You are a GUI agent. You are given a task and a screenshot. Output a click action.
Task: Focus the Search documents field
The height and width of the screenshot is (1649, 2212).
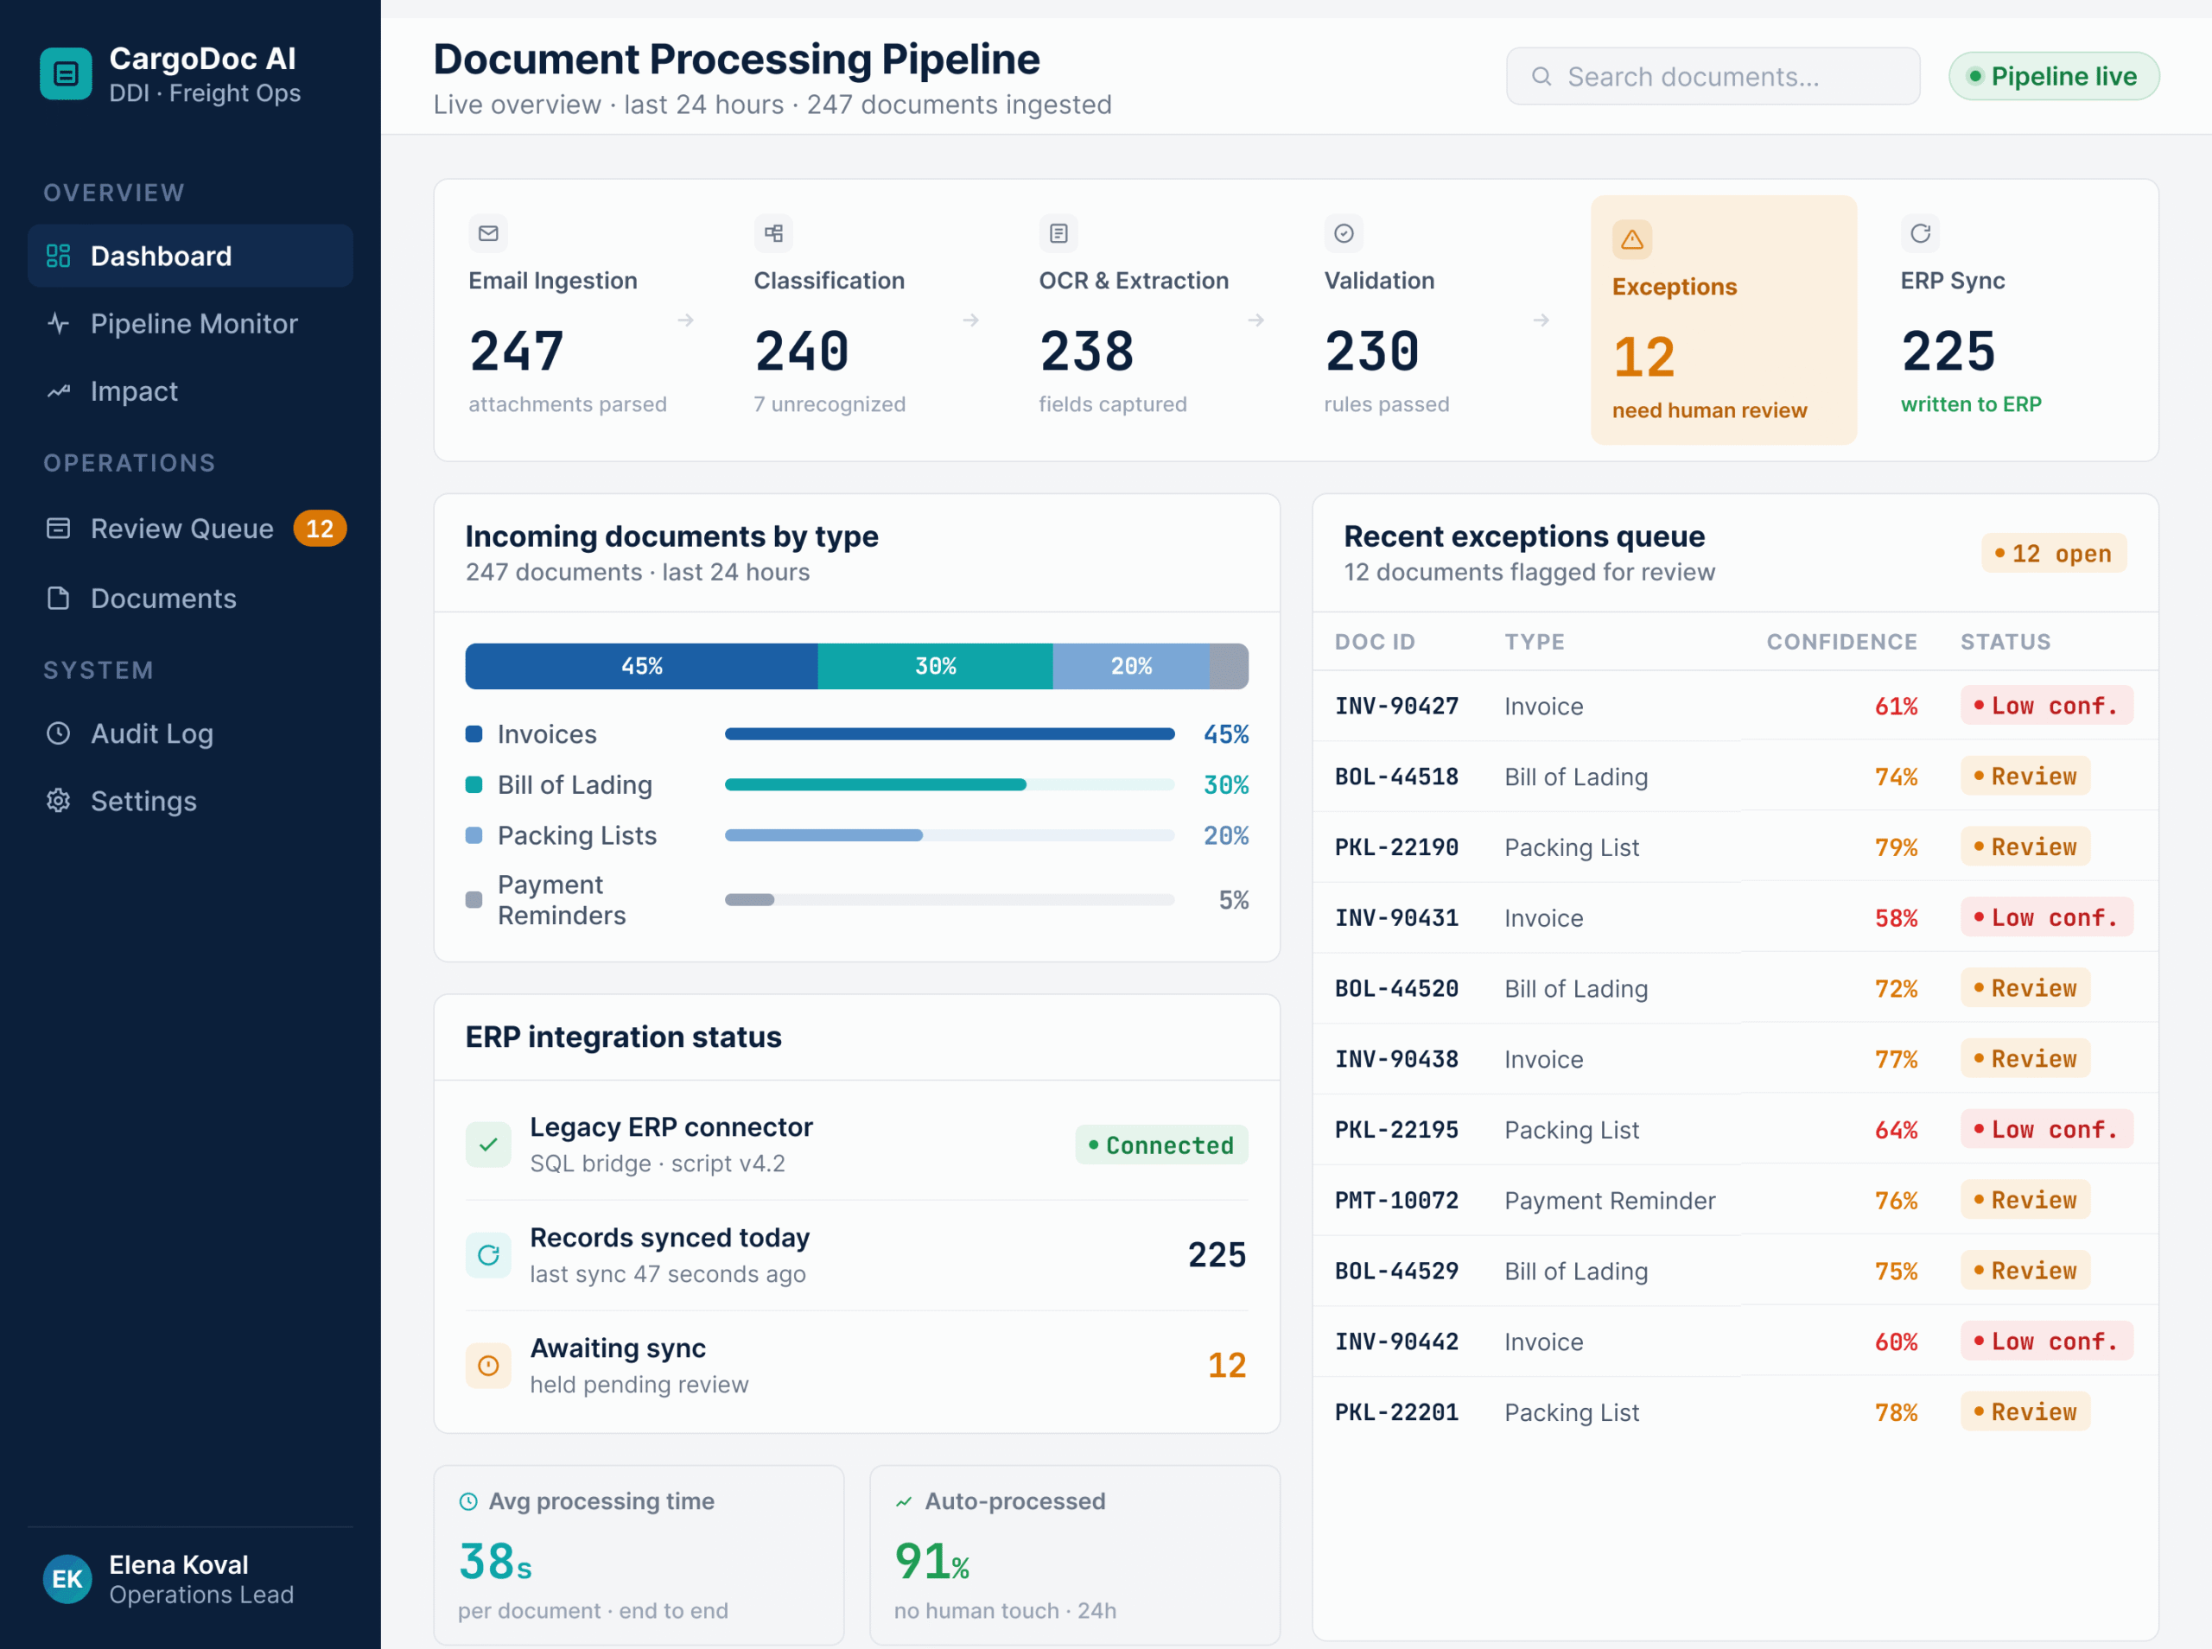pos(1712,76)
